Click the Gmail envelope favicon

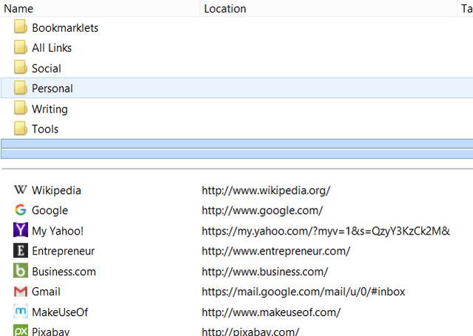pyautogui.click(x=21, y=291)
